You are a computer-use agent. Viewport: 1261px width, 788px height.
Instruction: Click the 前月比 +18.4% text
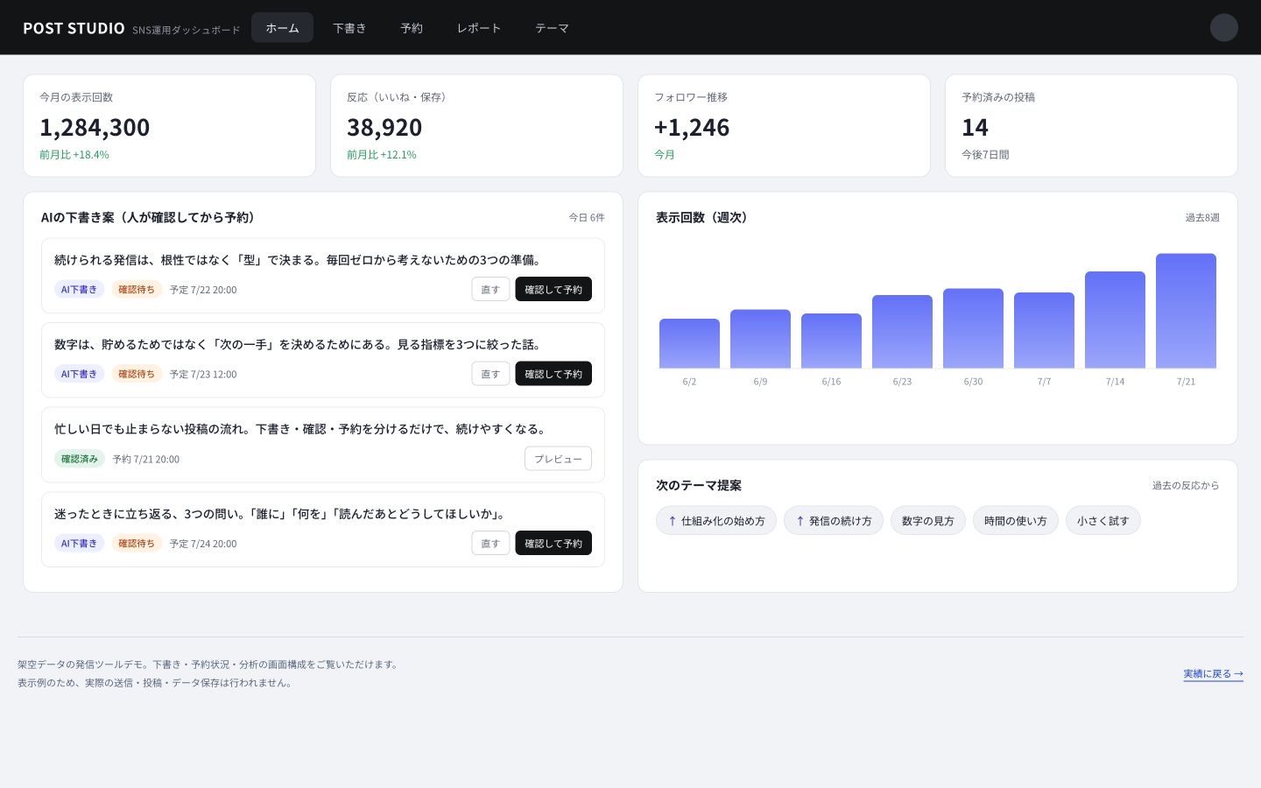[74, 154]
